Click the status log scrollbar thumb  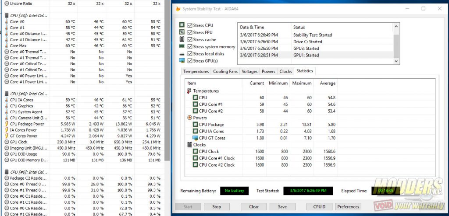coord(396,46)
